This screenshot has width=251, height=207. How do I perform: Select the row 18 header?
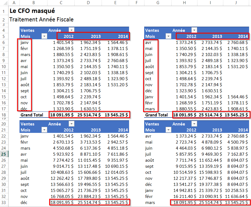(x=4, y=115)
